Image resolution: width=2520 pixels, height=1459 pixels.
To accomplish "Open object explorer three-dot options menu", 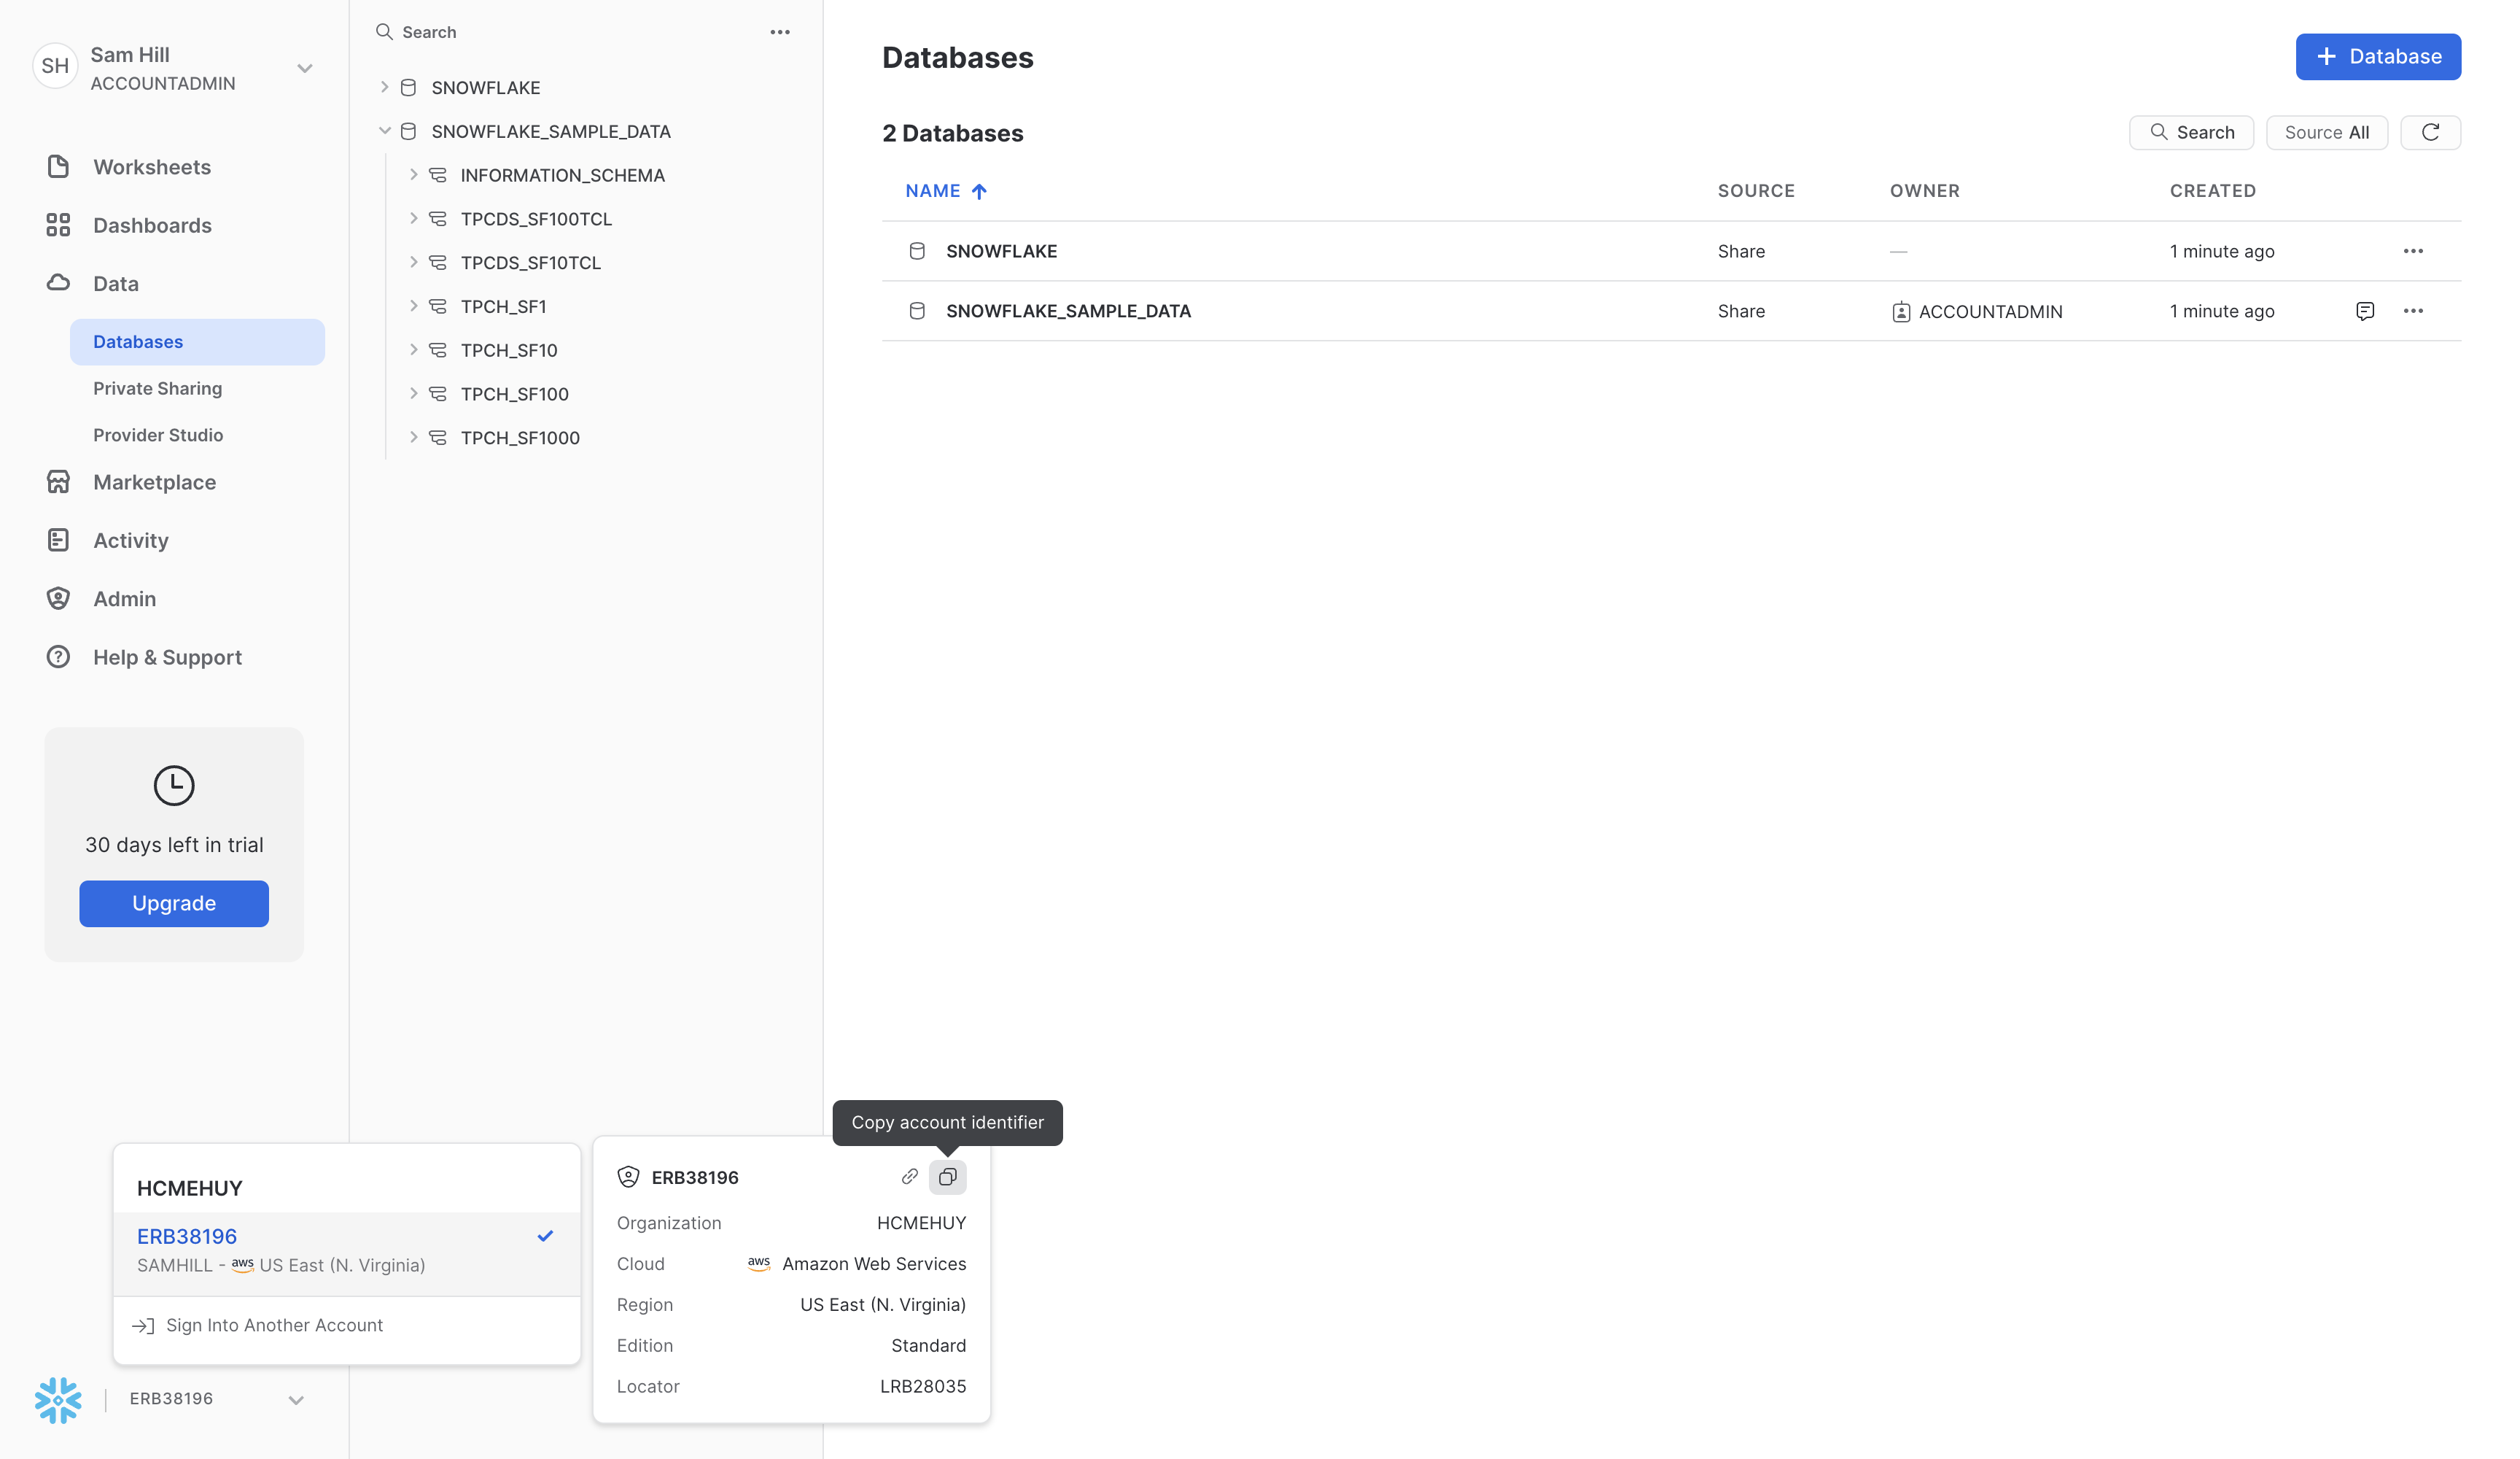I will [x=780, y=32].
